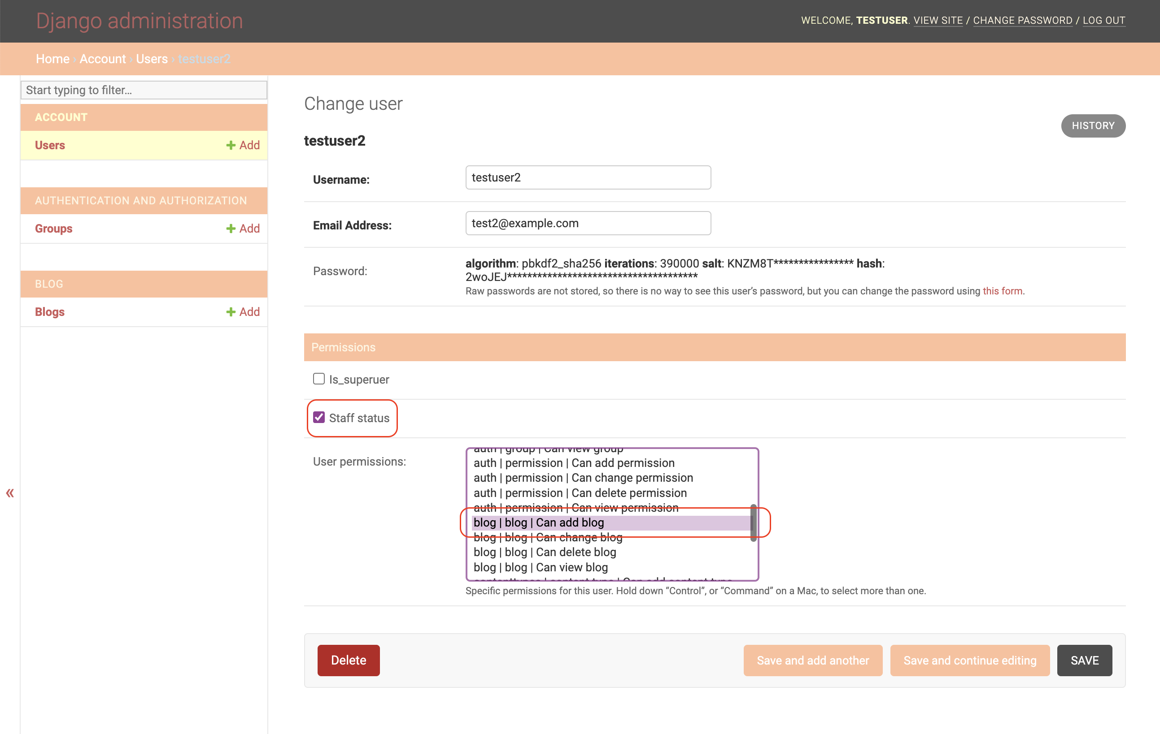Open Groups in the sidebar
The height and width of the screenshot is (734, 1160).
53,229
